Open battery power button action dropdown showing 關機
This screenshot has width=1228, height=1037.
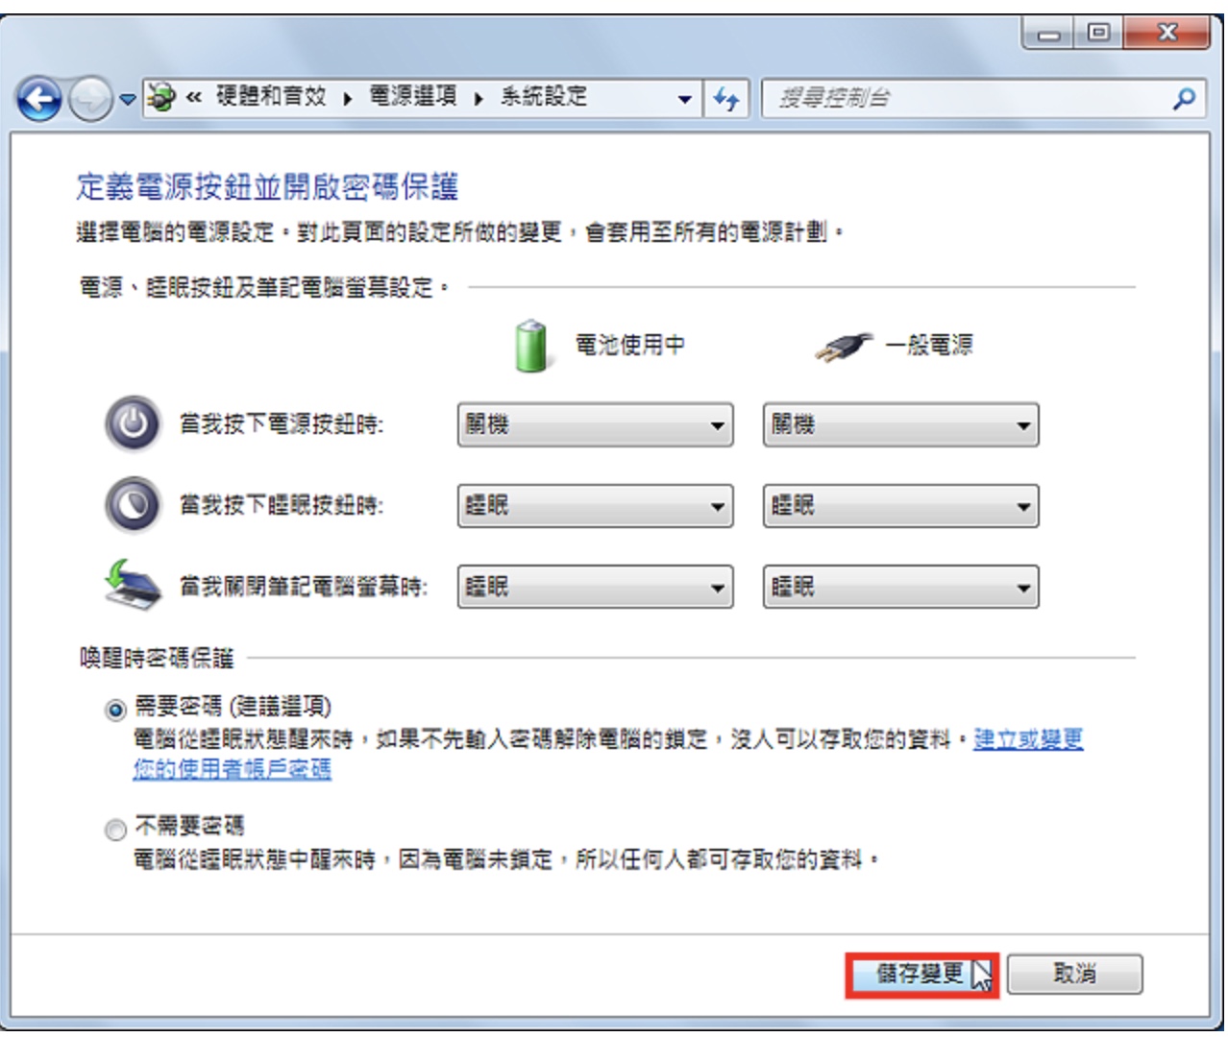pyautogui.click(x=595, y=424)
